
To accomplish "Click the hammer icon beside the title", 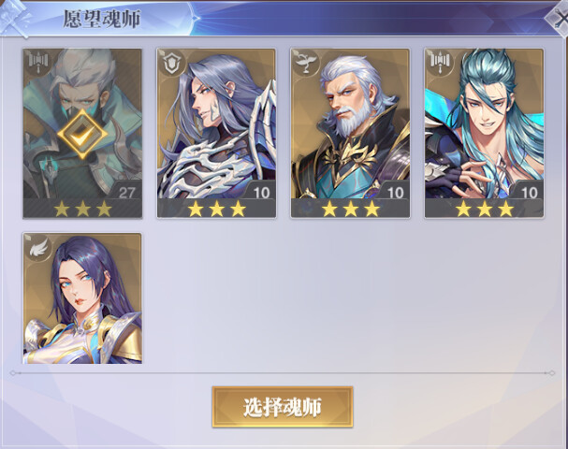I will [x=14, y=19].
